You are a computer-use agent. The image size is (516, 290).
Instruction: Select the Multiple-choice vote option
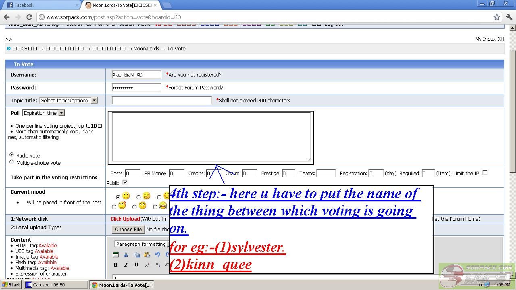pos(11,162)
